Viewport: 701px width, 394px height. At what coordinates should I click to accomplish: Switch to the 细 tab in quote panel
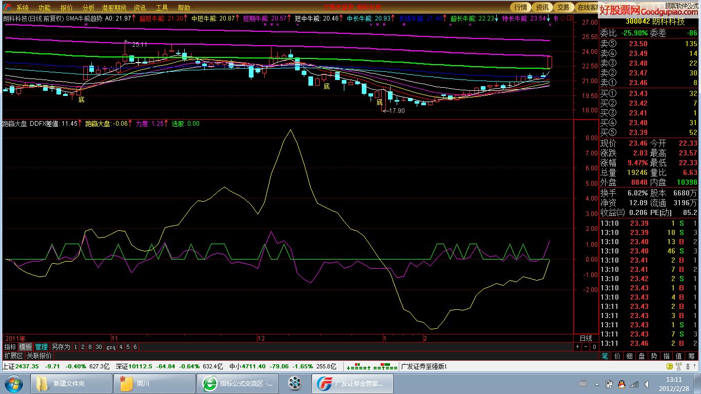[630, 356]
